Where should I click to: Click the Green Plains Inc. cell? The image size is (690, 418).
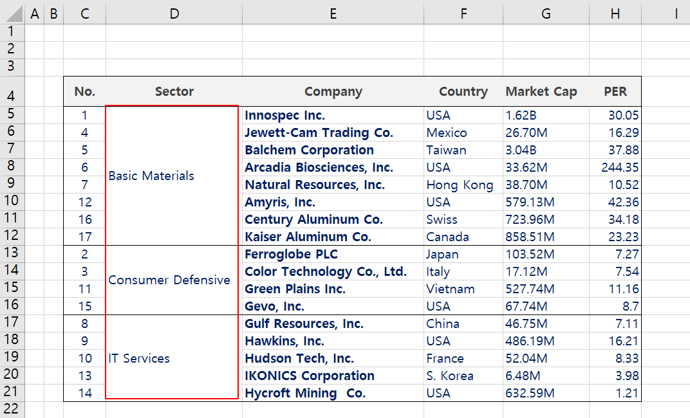click(x=333, y=289)
